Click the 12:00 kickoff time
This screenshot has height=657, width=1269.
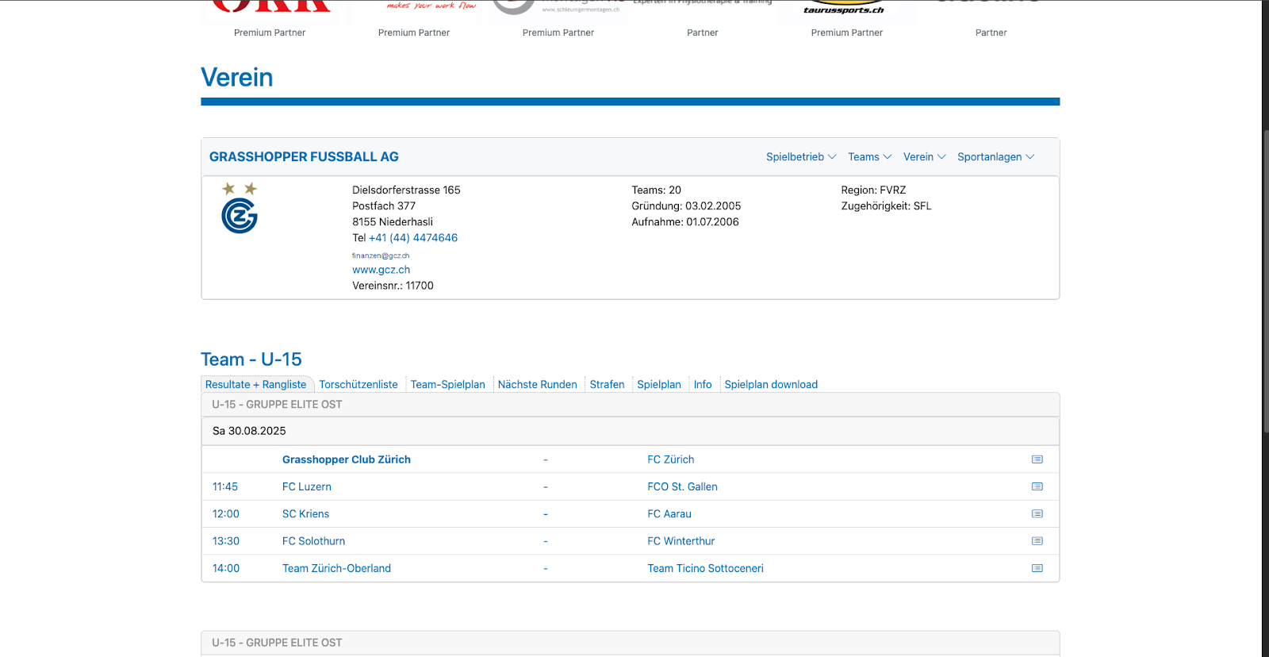pos(226,514)
